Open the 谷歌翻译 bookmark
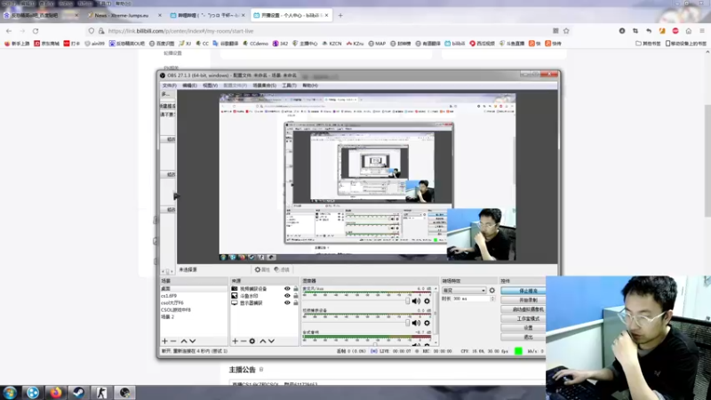This screenshot has height=400, width=711. pos(226,44)
